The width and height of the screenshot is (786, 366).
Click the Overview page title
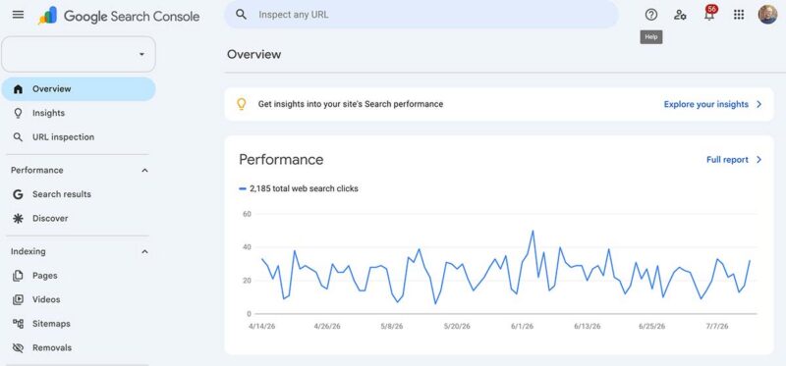pyautogui.click(x=254, y=54)
